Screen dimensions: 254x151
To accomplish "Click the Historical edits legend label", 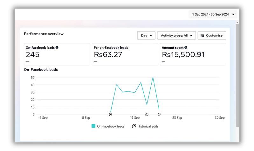I will point(148,126).
